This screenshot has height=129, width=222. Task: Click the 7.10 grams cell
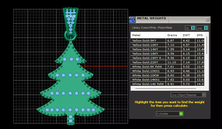click(173, 45)
